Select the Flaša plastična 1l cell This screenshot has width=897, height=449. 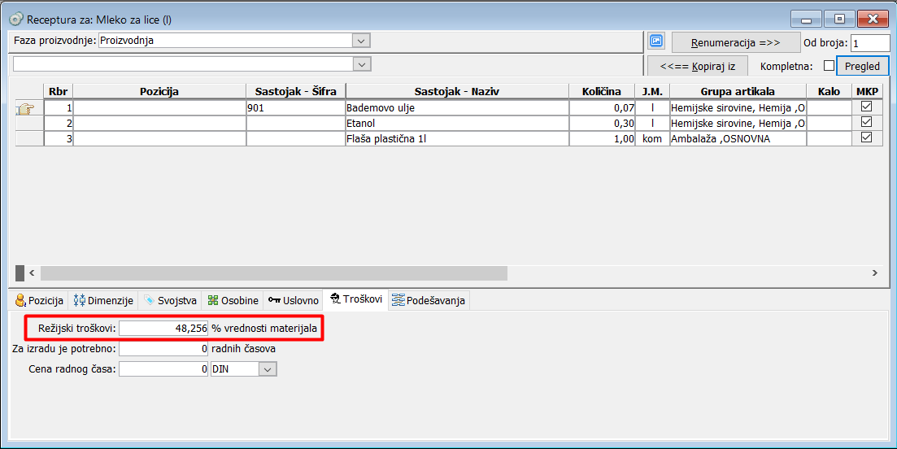click(x=457, y=138)
